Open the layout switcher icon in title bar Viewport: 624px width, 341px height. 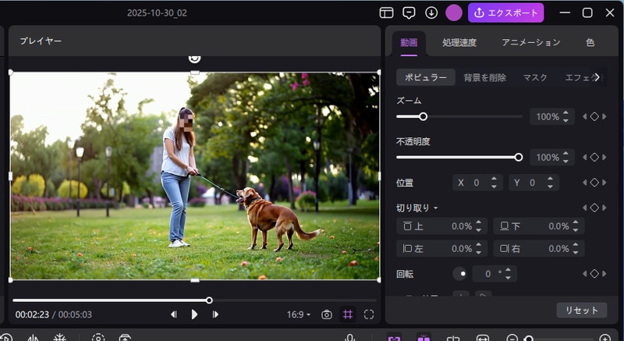point(386,12)
